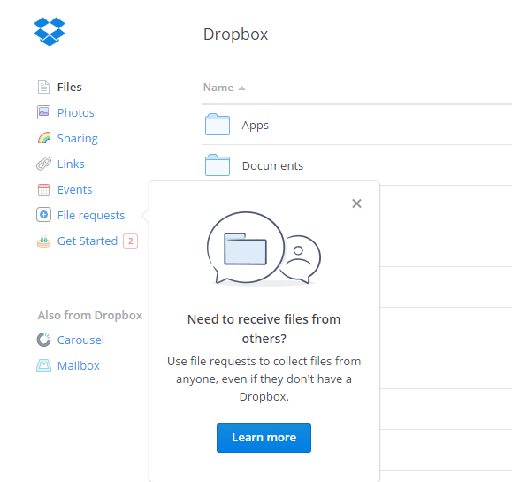Open File requests

coord(91,216)
